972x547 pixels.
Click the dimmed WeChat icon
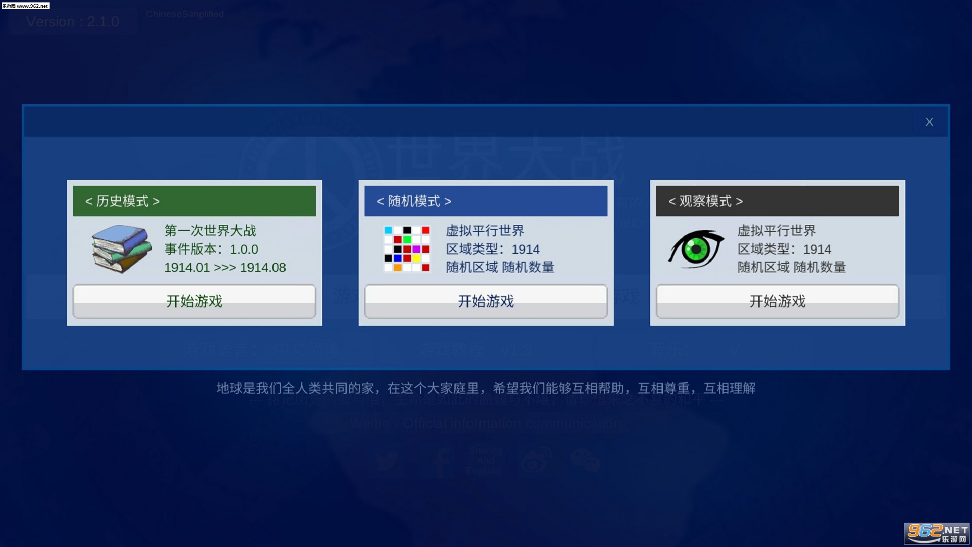click(x=585, y=460)
